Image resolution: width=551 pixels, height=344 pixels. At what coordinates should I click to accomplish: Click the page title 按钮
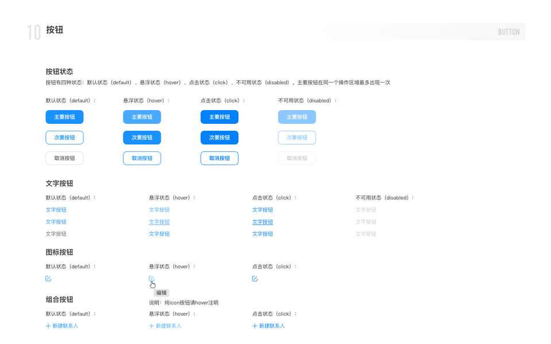coord(55,30)
